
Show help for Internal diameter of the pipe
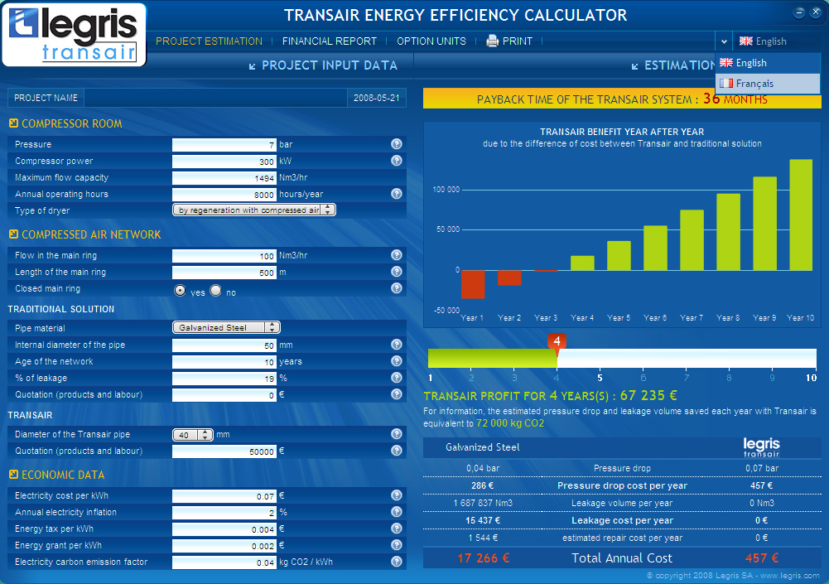(x=397, y=345)
